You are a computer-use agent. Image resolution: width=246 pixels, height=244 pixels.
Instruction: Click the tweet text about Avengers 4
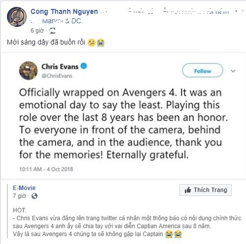[123, 124]
